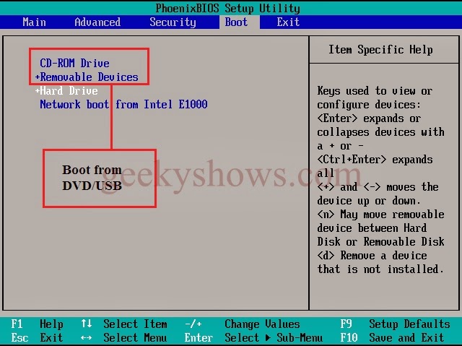The width and height of the screenshot is (462, 346).
Task: Click help text 'Keys used to view or'
Action: [375, 91]
